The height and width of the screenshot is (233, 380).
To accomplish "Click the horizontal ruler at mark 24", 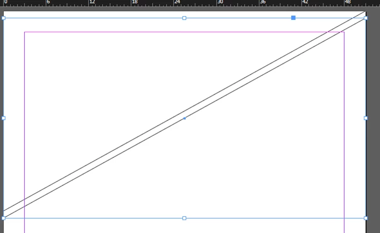I will 177,2.
